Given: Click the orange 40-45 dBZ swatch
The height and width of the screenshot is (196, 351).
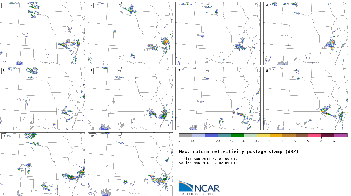Looking at the screenshot, I should 276,135.
